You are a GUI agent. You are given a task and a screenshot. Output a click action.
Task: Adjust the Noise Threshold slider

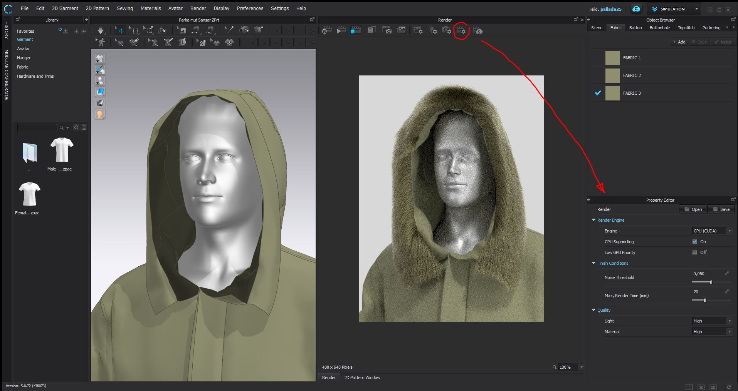pos(711,282)
